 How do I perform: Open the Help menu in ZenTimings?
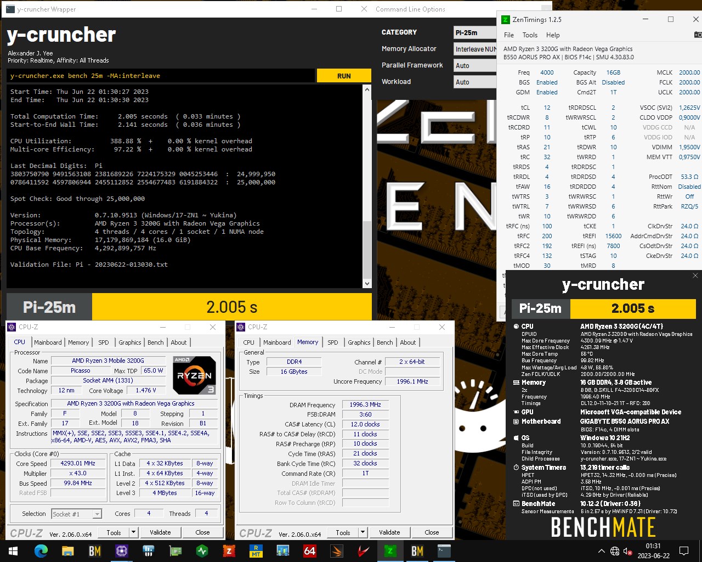tap(553, 35)
